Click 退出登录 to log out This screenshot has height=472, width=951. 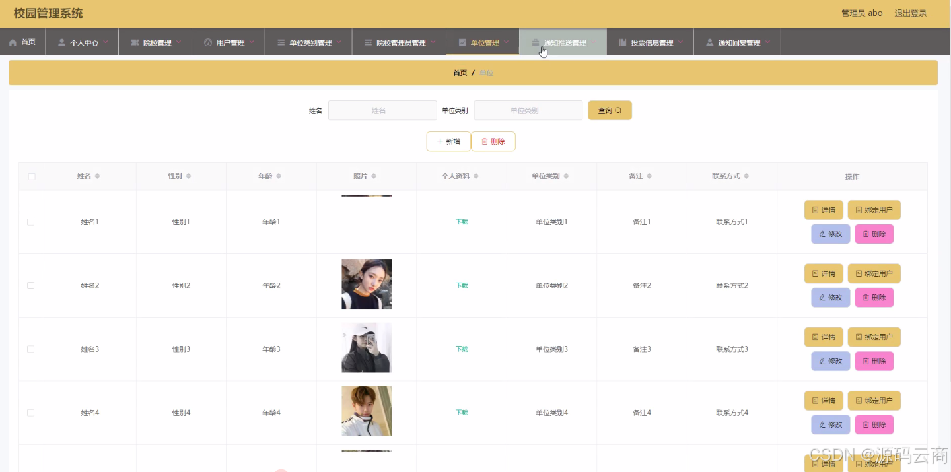[911, 13]
